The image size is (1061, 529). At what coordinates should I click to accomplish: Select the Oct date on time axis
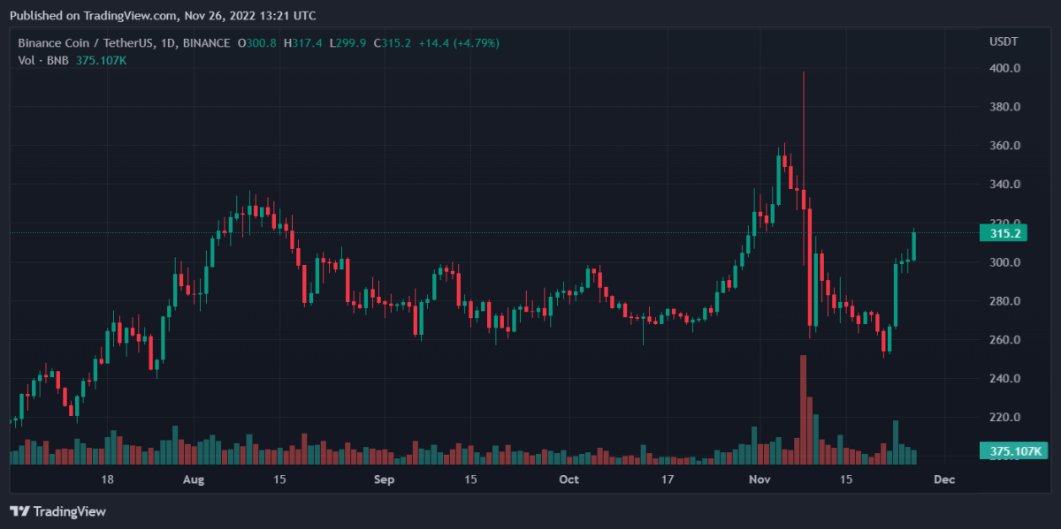(x=569, y=480)
